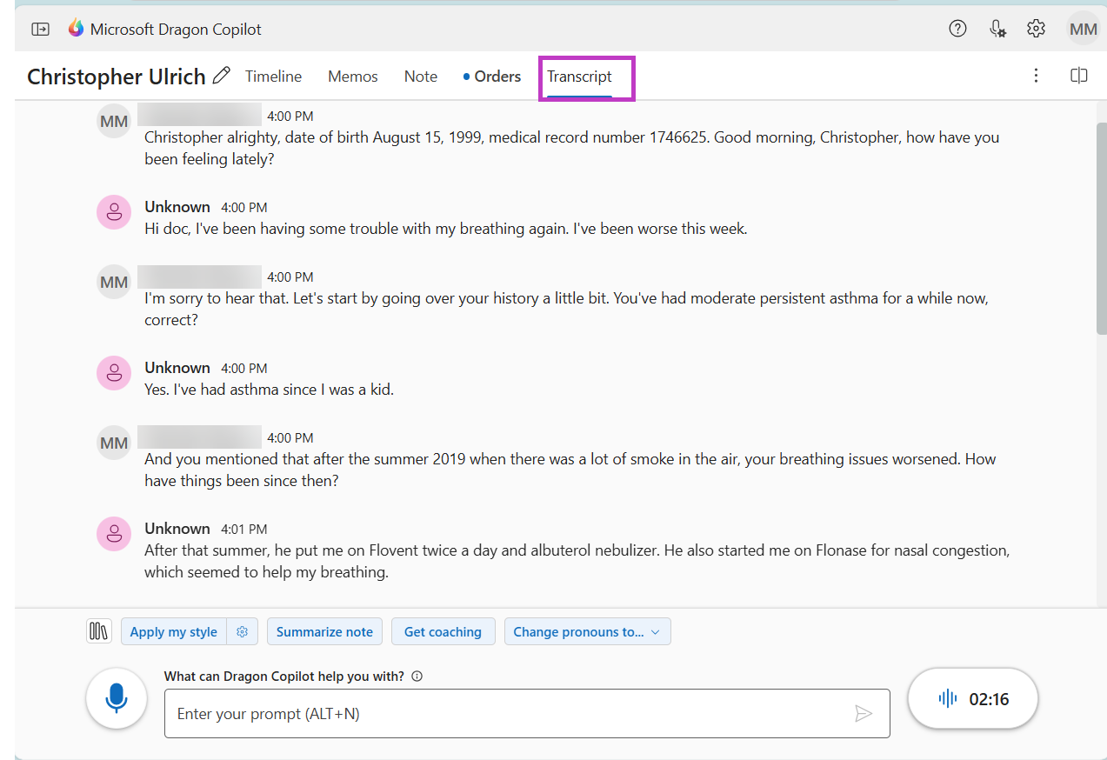Click the Summarize note button
This screenshot has width=1107, height=760.
pyautogui.click(x=324, y=631)
